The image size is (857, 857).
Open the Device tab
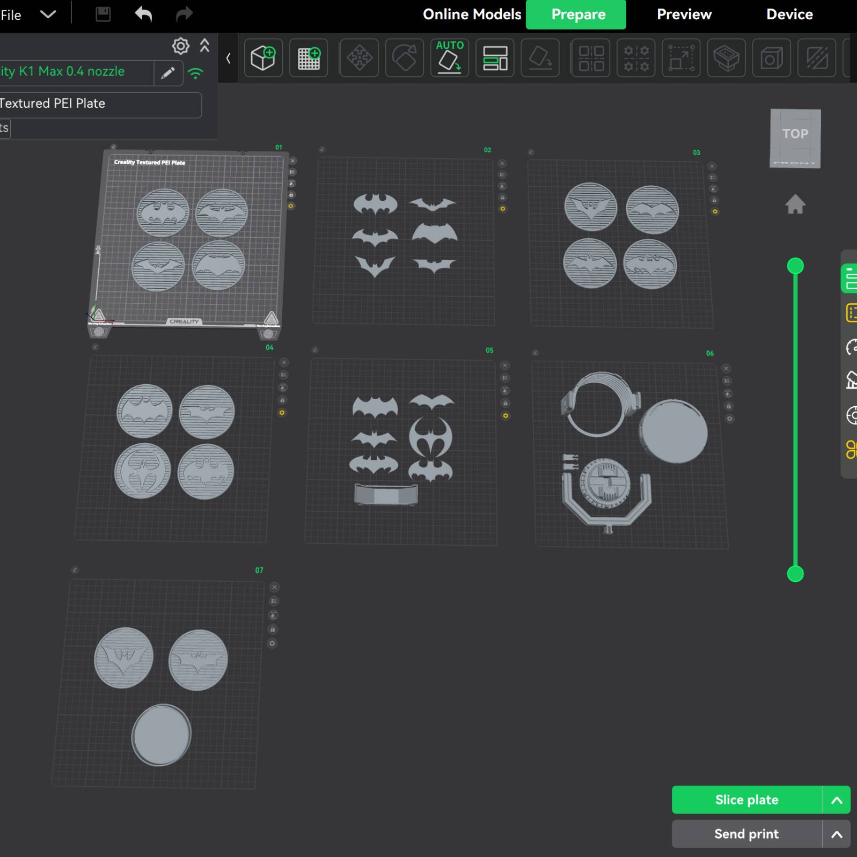[x=789, y=14]
